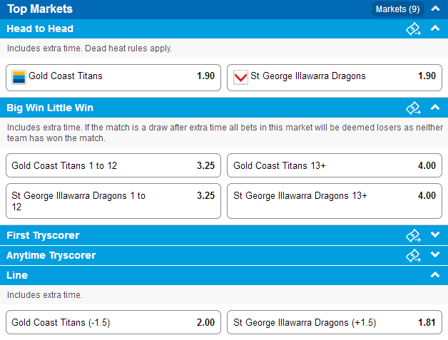Choose Gold Coast Titans 13+ at 4.00

pos(335,165)
